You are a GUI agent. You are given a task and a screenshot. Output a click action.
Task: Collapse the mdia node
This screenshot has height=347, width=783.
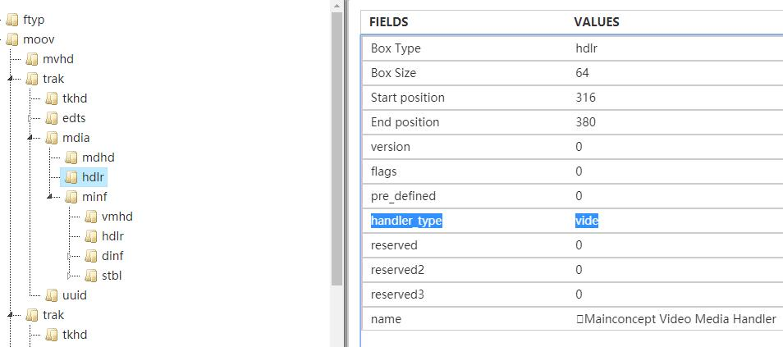coord(30,137)
